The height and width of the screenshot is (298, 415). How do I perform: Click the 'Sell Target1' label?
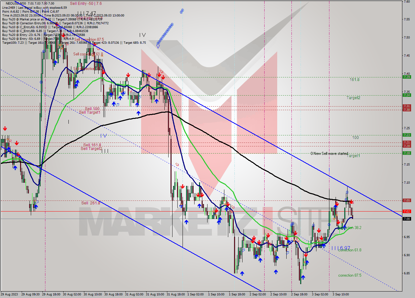coord(89,112)
